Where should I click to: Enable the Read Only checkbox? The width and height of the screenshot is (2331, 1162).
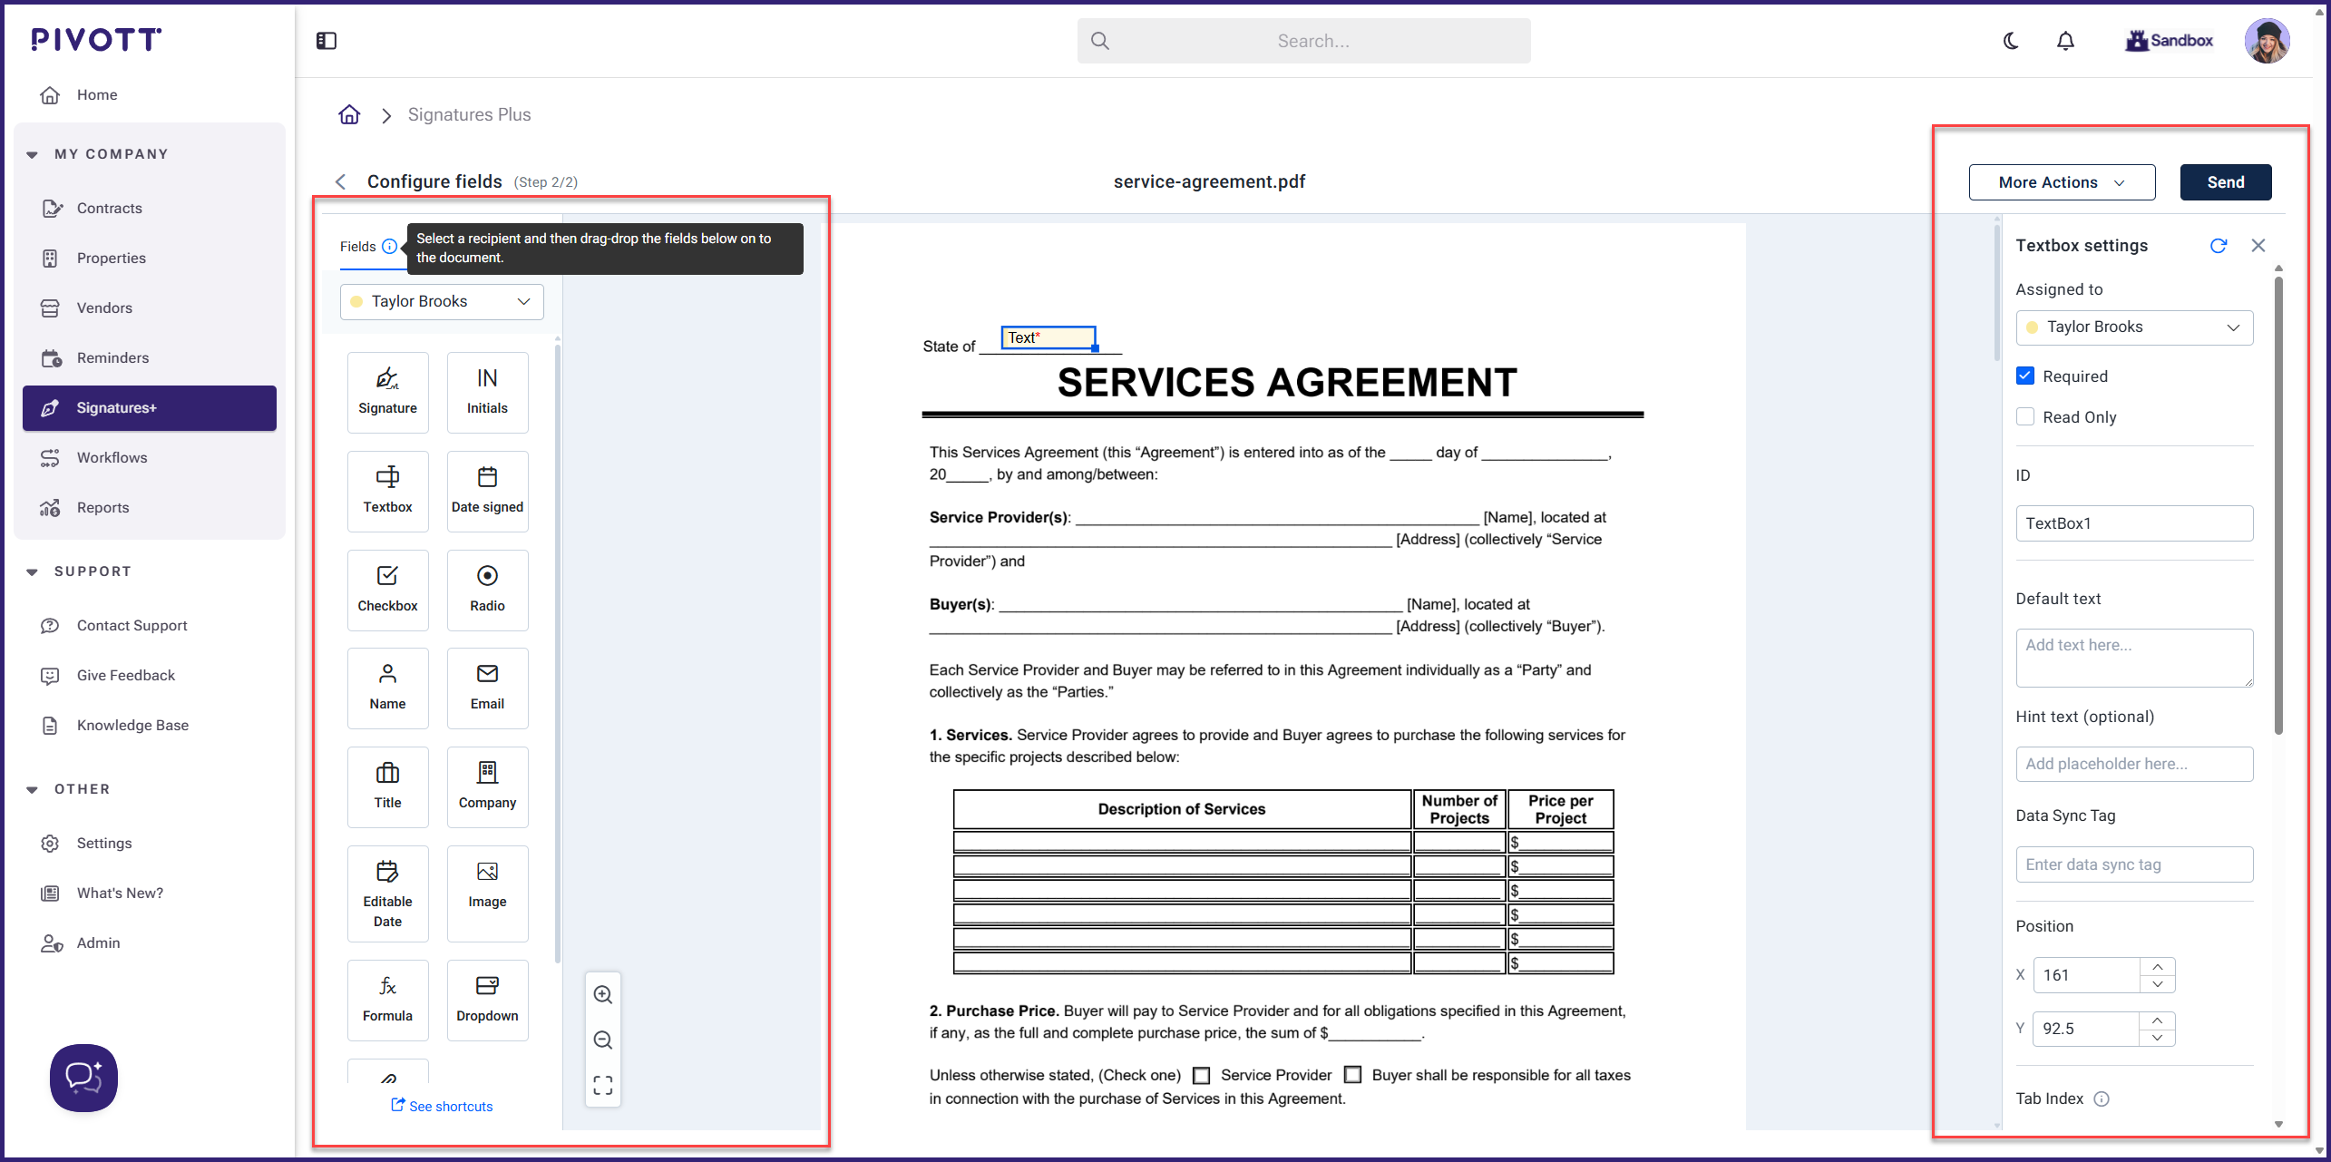point(2025,416)
